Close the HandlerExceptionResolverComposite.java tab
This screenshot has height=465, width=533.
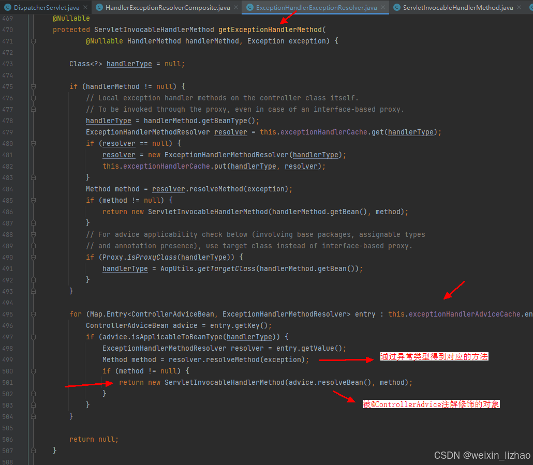pos(236,7)
